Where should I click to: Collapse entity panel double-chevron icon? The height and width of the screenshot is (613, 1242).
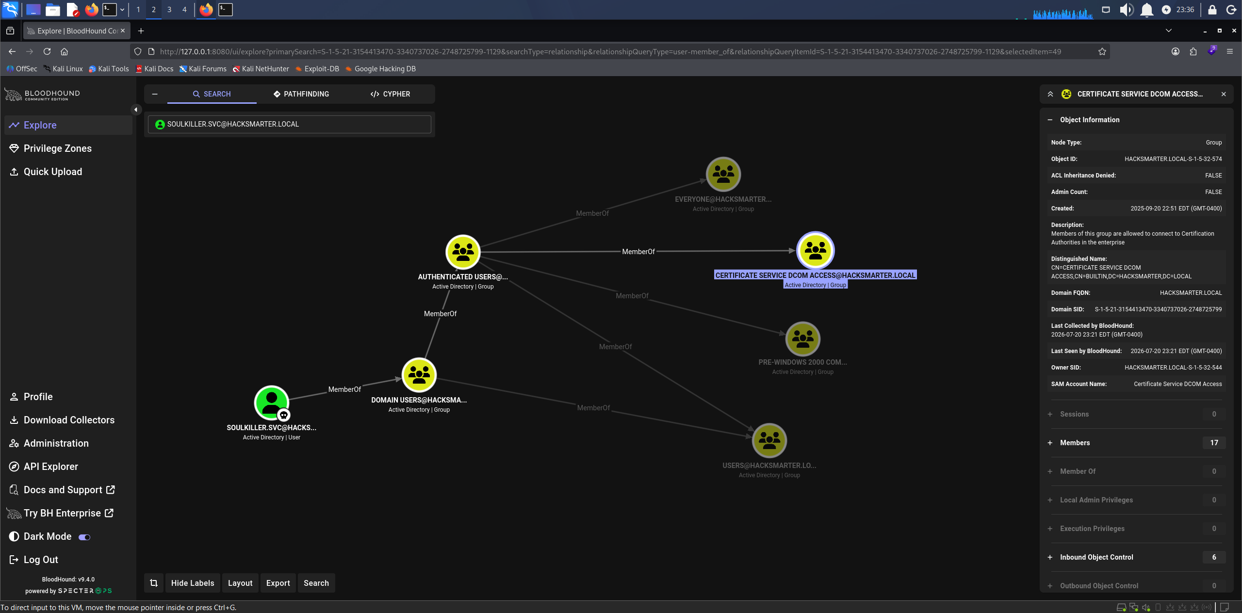[1050, 94]
